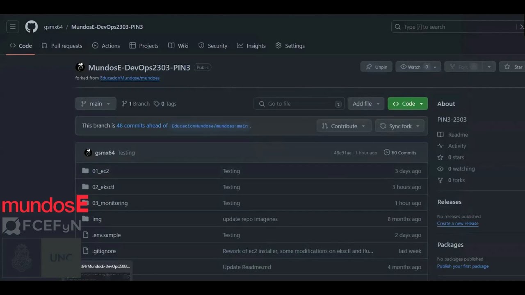The width and height of the screenshot is (525, 295).
Task: Click the Activity pulse icon in About
Action: pyautogui.click(x=441, y=146)
